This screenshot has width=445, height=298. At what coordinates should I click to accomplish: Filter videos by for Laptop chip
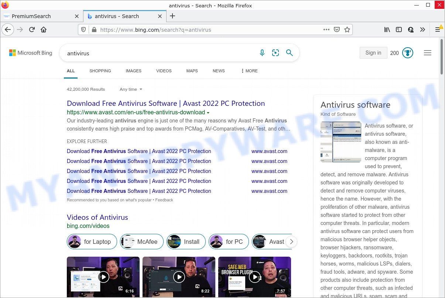click(x=92, y=242)
